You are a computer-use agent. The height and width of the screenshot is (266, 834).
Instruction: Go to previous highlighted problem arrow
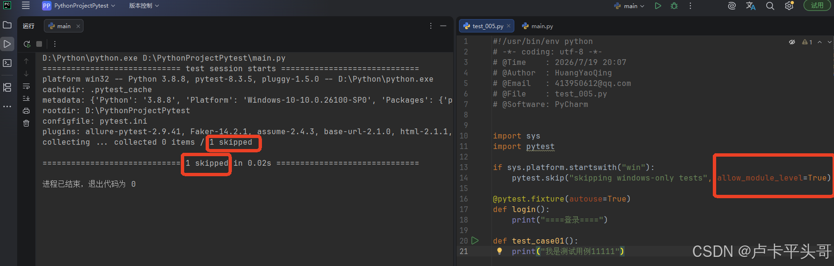820,42
